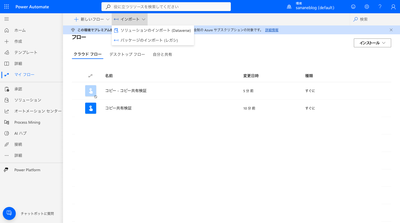This screenshot has height=223, width=400.
Task: Switch to the 自分と共有 tab
Action: pyautogui.click(x=163, y=55)
